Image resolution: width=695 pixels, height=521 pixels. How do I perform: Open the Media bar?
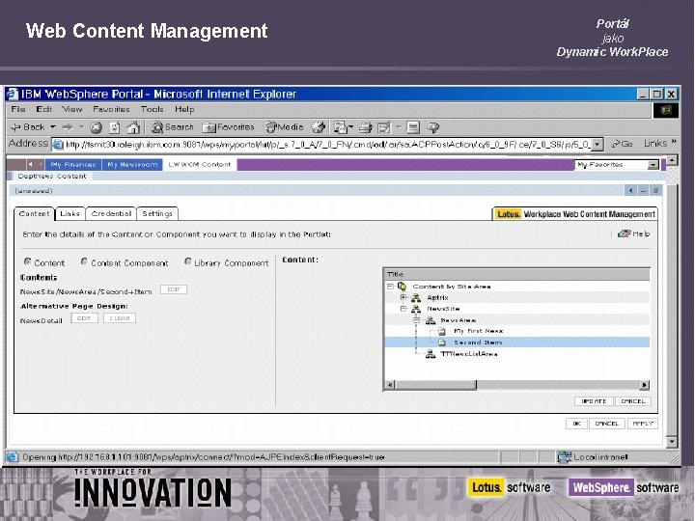pyautogui.click(x=284, y=127)
